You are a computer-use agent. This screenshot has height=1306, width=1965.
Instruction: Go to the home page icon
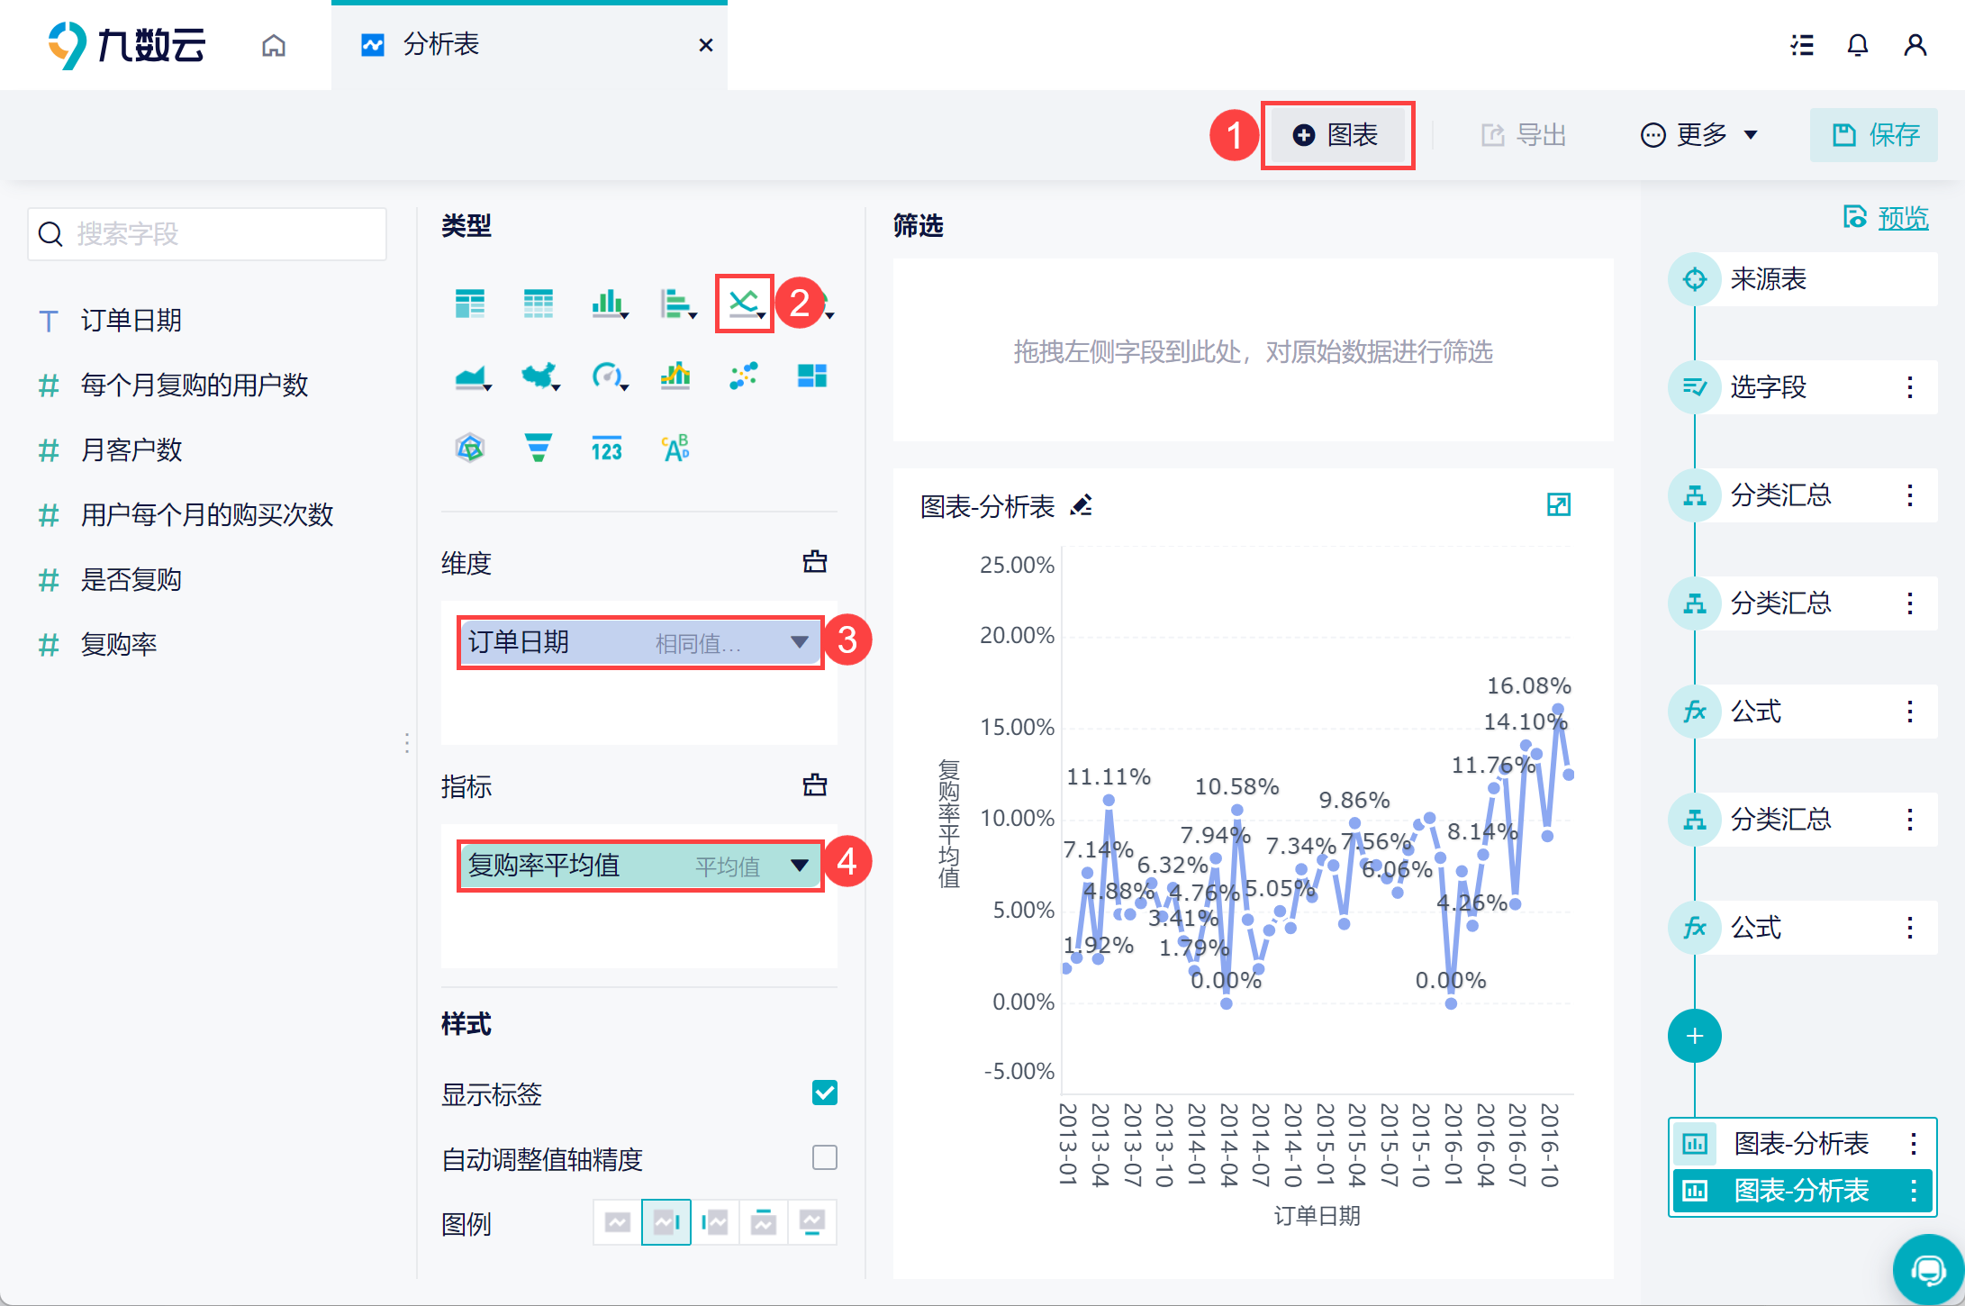coord(274,45)
